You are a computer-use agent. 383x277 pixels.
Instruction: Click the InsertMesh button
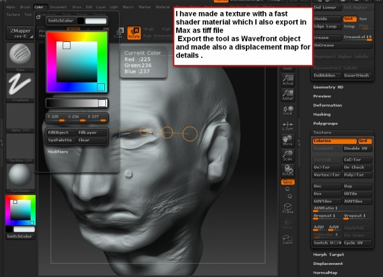(x=357, y=76)
